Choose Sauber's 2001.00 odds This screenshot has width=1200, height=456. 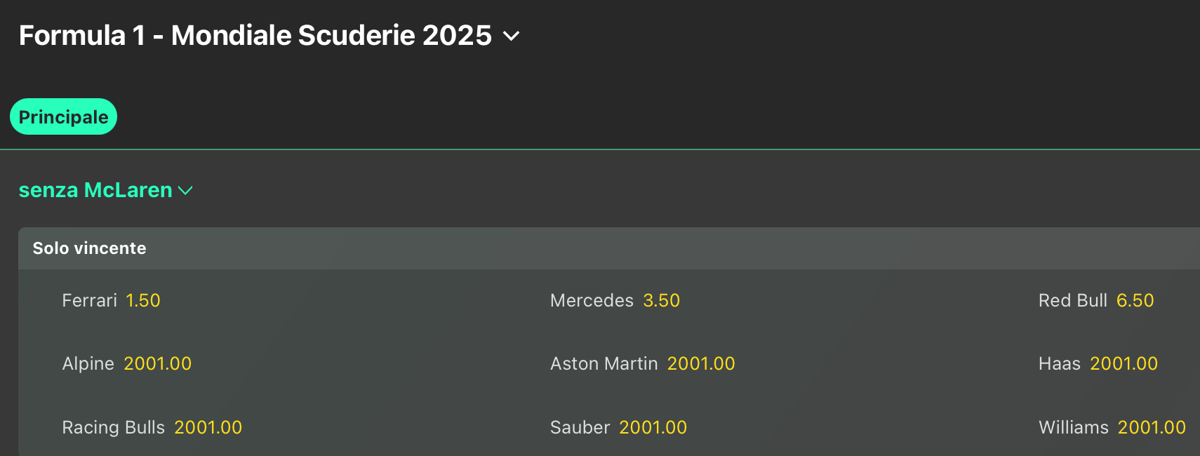(653, 427)
